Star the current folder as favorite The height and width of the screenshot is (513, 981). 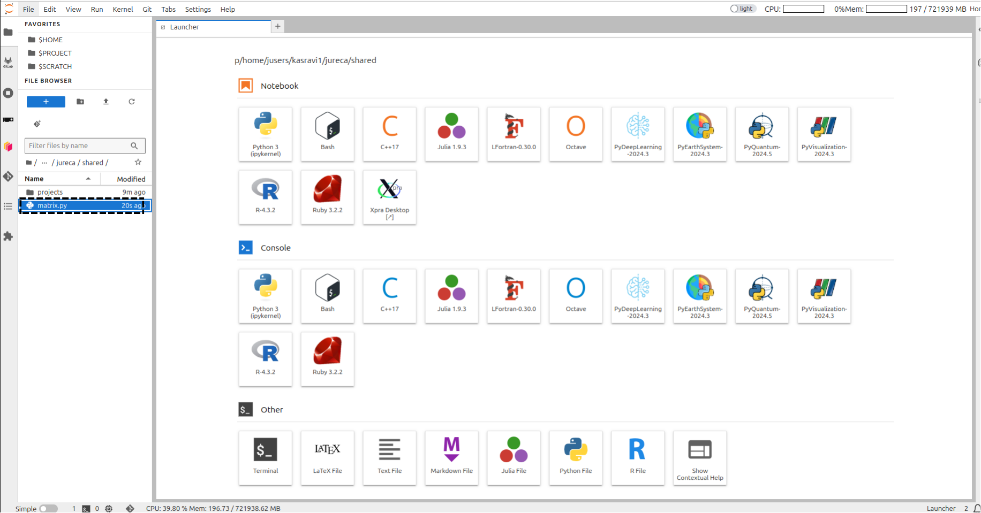pos(138,162)
